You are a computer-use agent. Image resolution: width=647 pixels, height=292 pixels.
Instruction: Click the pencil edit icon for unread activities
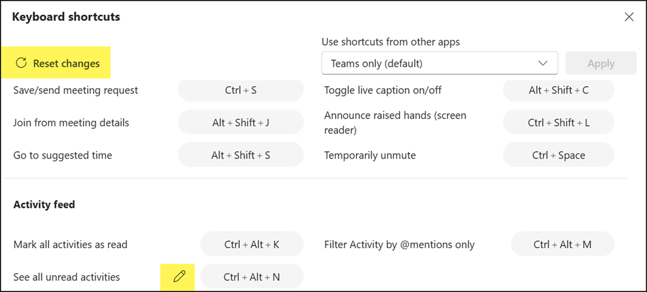click(x=179, y=276)
